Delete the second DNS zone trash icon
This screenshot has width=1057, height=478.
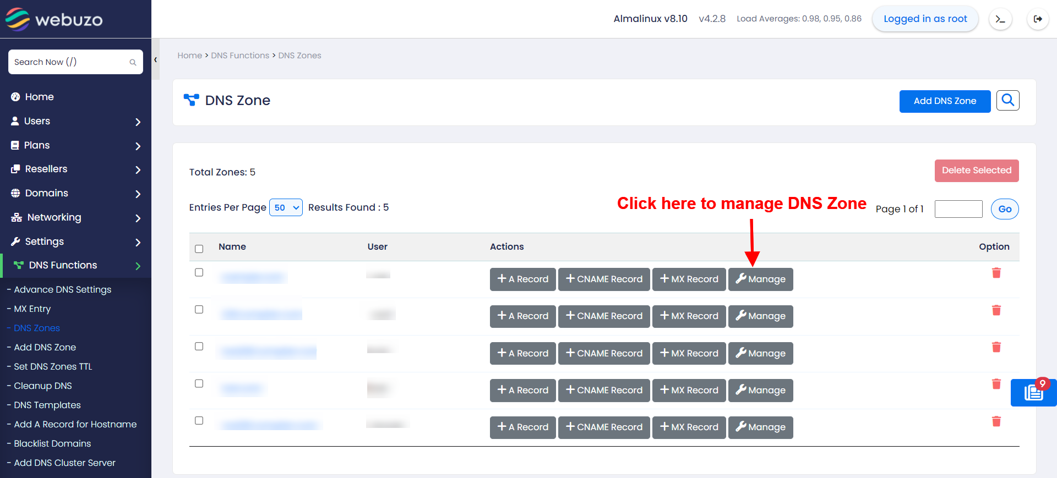[x=996, y=310]
